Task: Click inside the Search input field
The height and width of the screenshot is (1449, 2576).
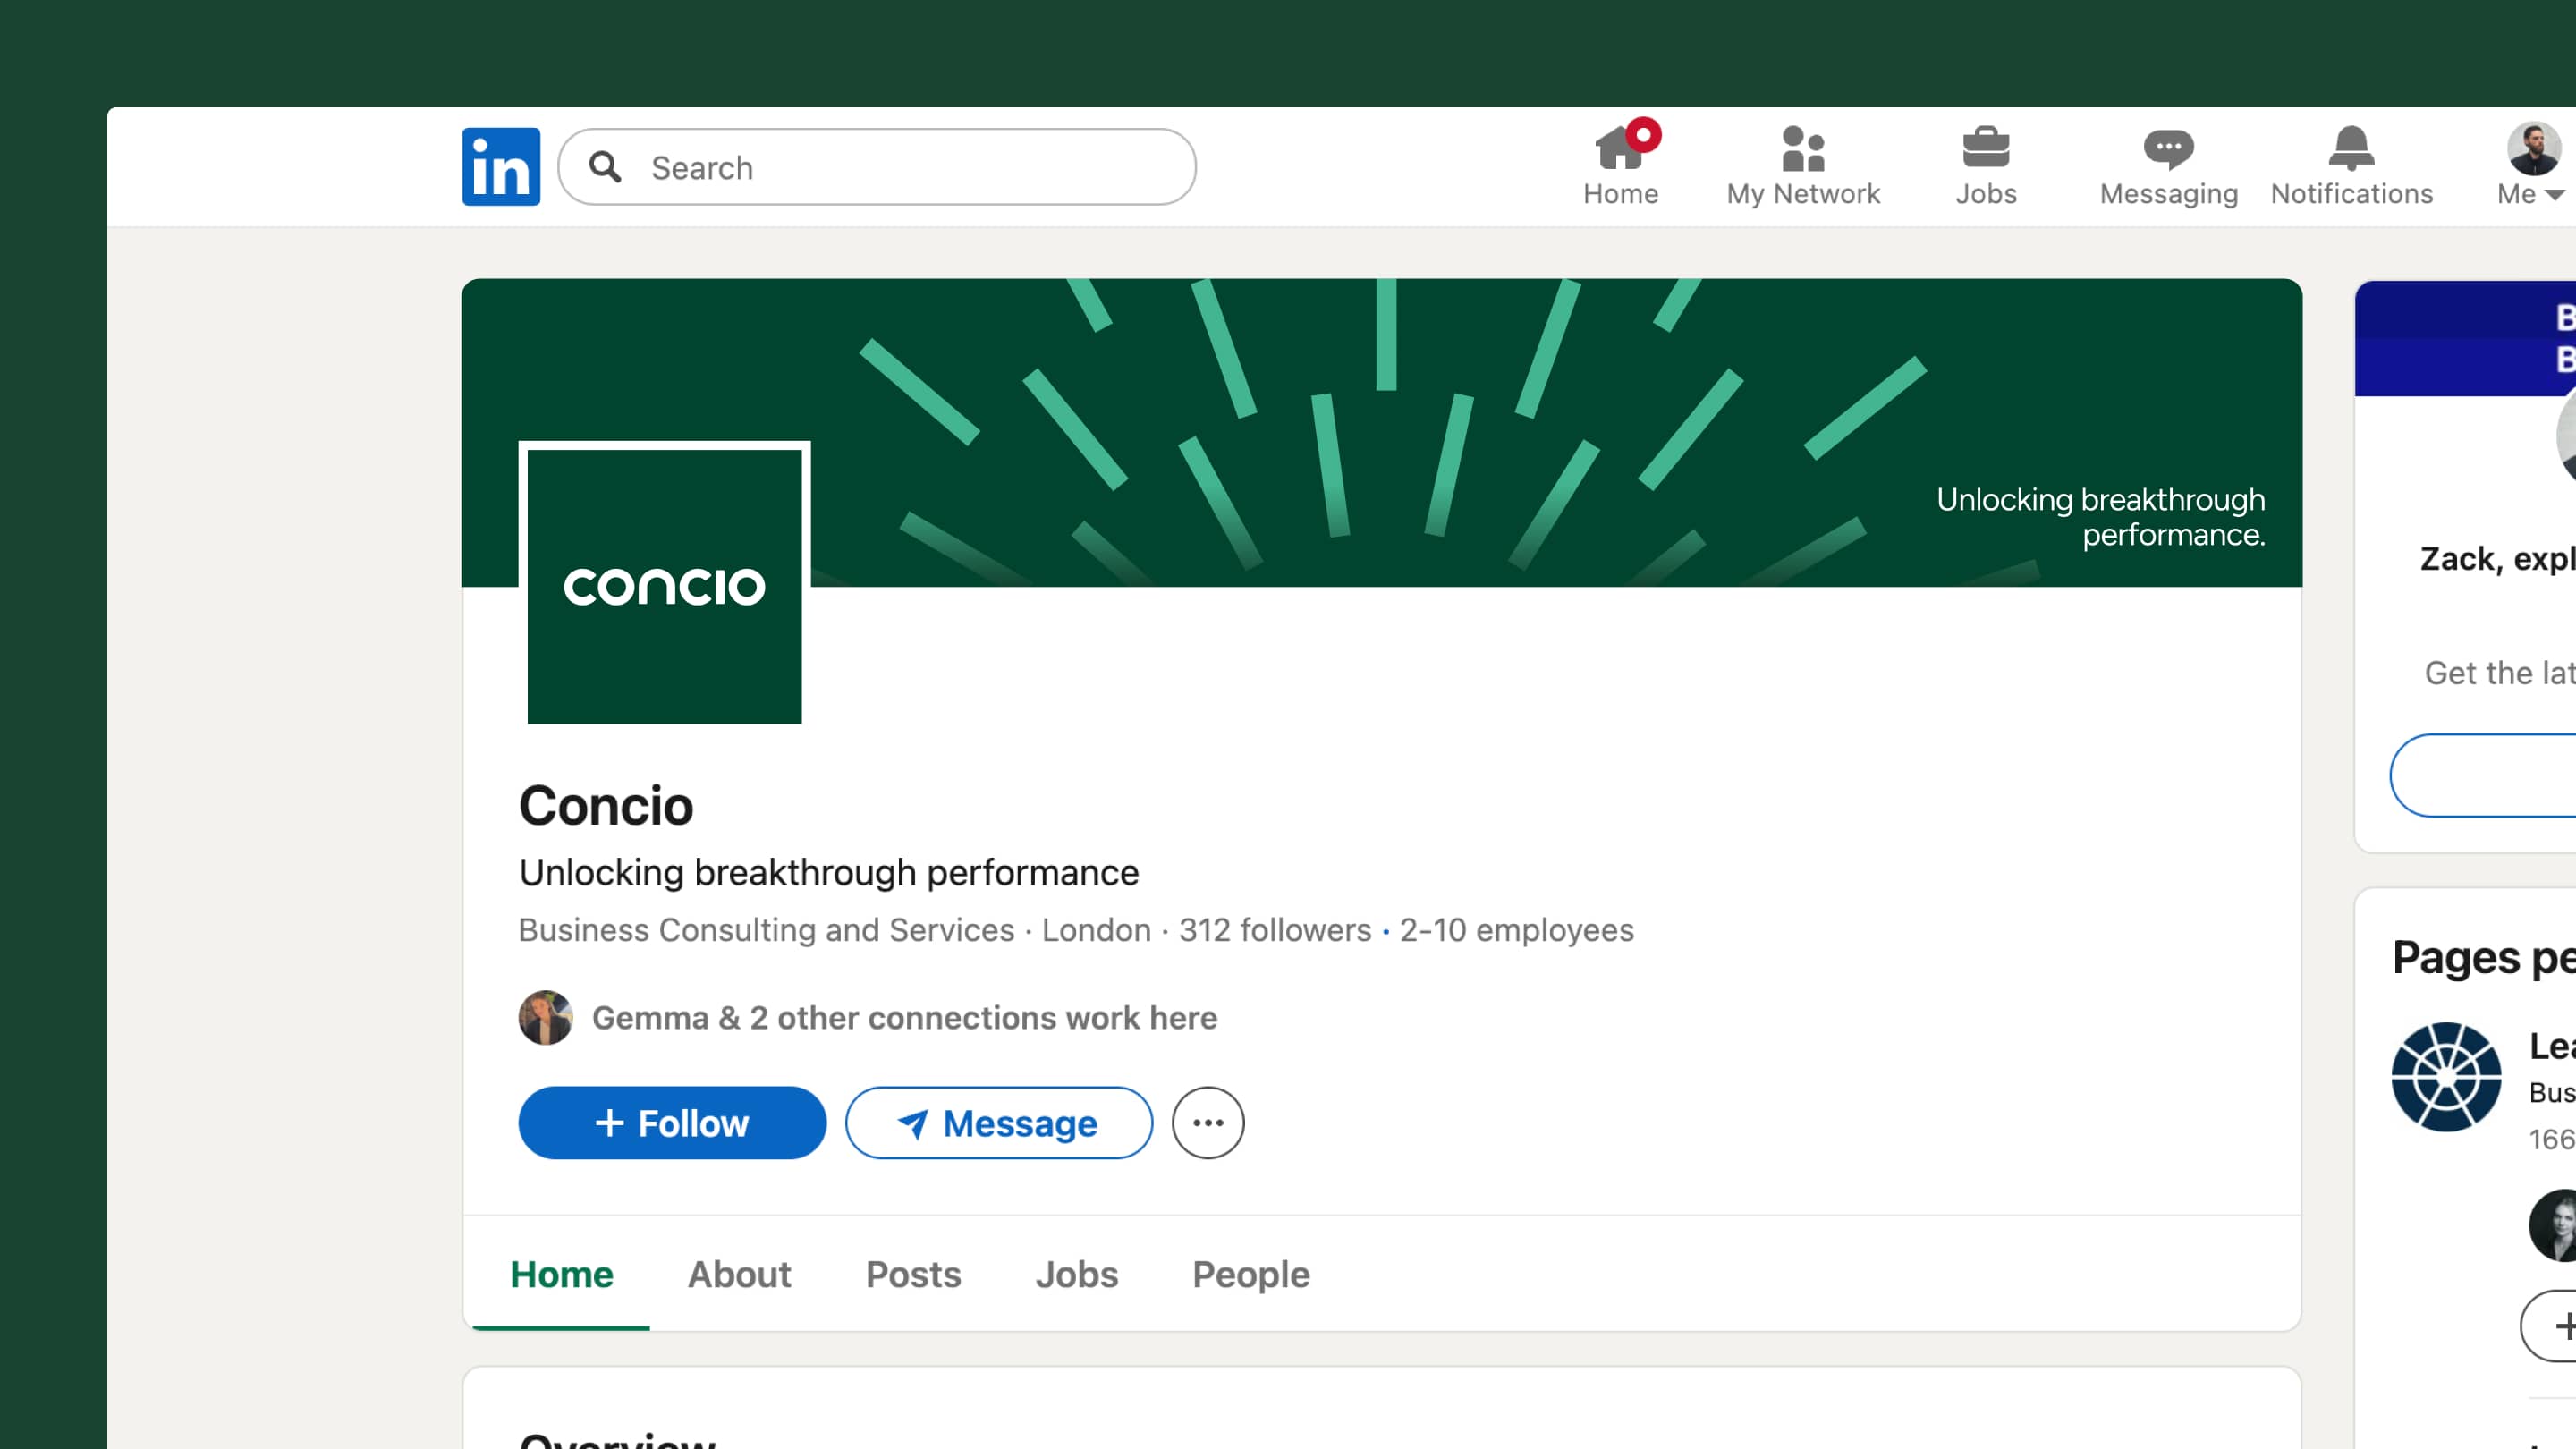Action: pos(880,167)
